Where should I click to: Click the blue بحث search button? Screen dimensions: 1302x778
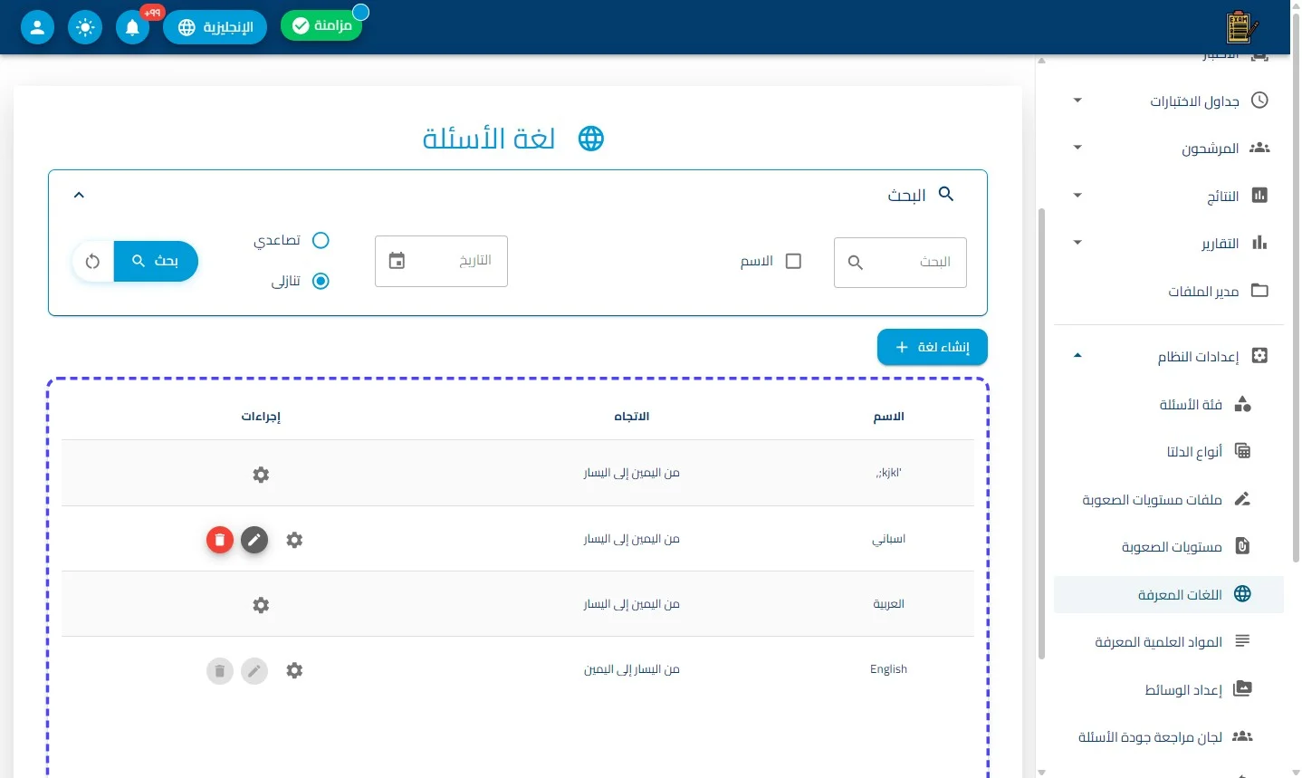point(156,261)
